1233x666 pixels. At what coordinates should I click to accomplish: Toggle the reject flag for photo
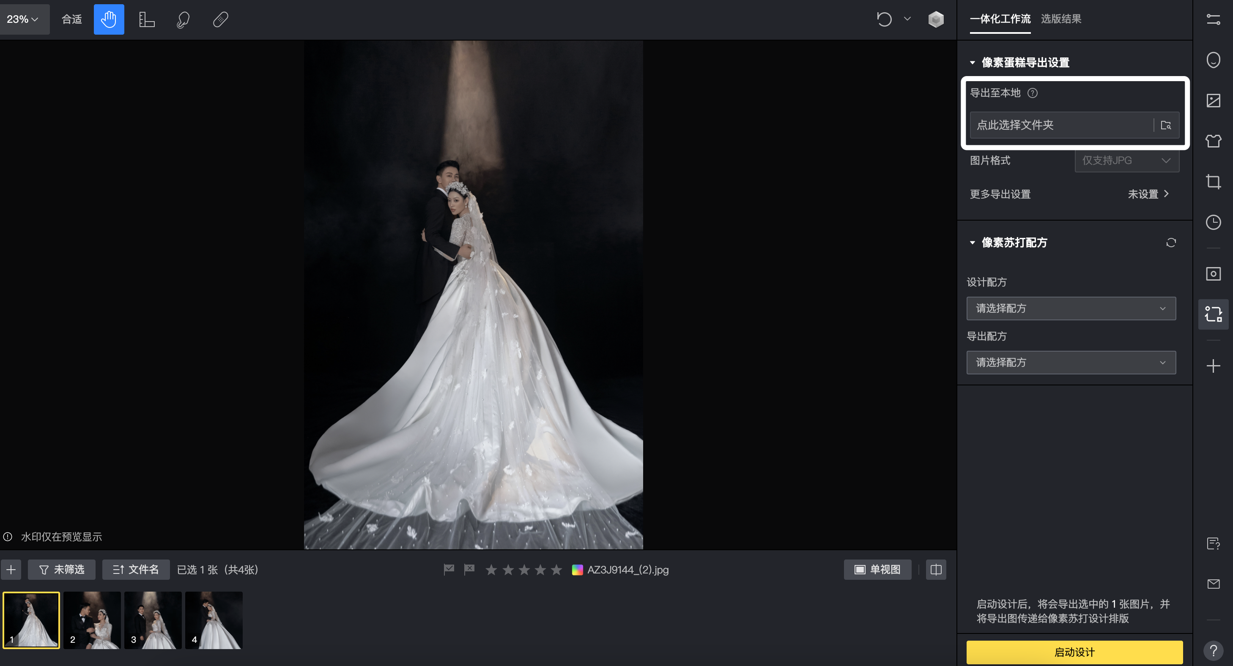point(469,569)
